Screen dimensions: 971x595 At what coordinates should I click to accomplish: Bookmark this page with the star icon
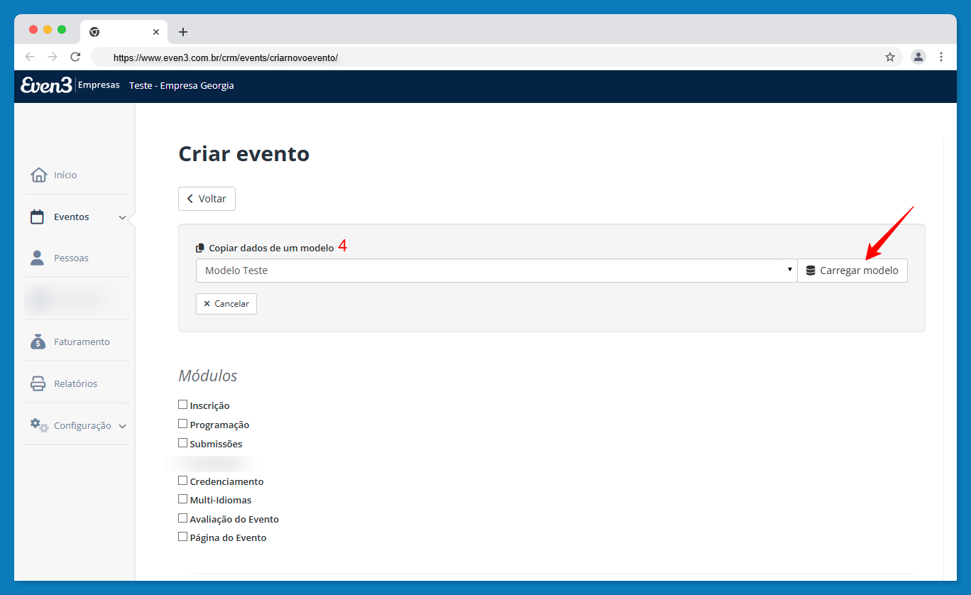point(889,57)
